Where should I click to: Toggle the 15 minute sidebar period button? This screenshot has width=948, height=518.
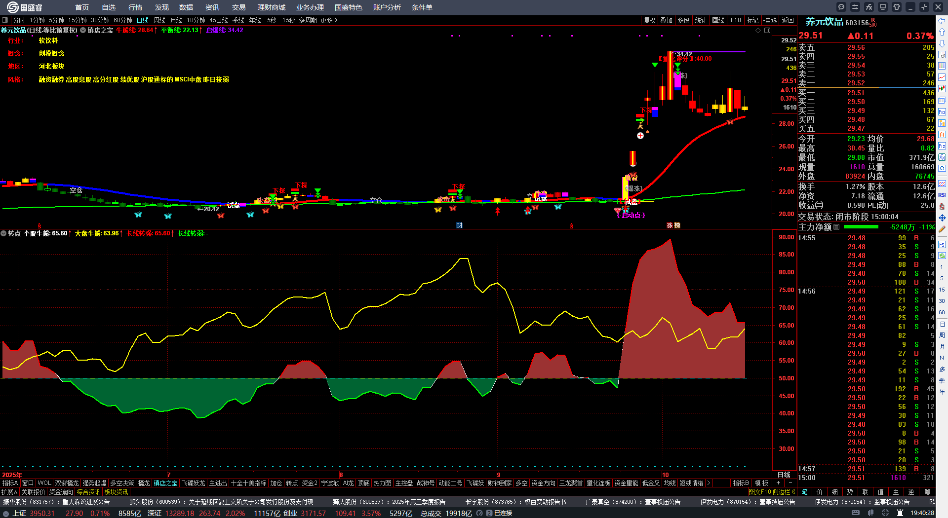[942, 290]
